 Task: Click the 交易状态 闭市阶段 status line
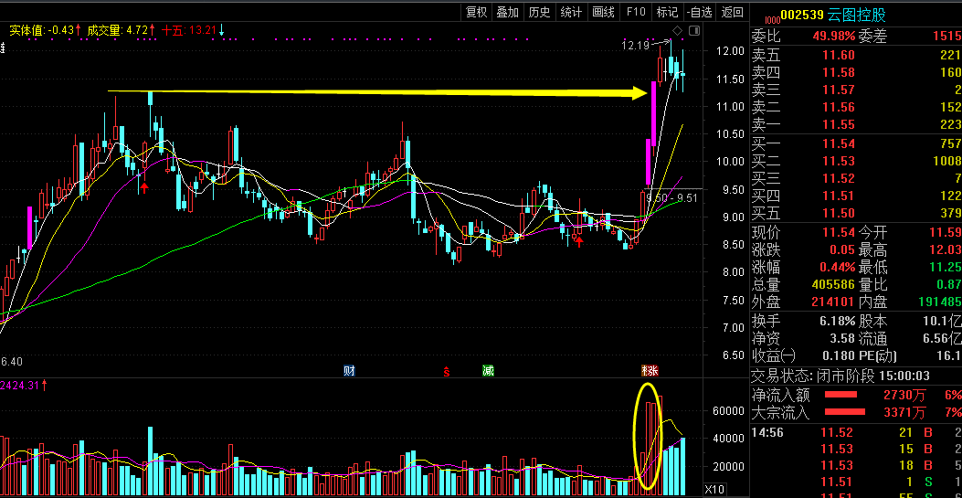click(x=840, y=376)
